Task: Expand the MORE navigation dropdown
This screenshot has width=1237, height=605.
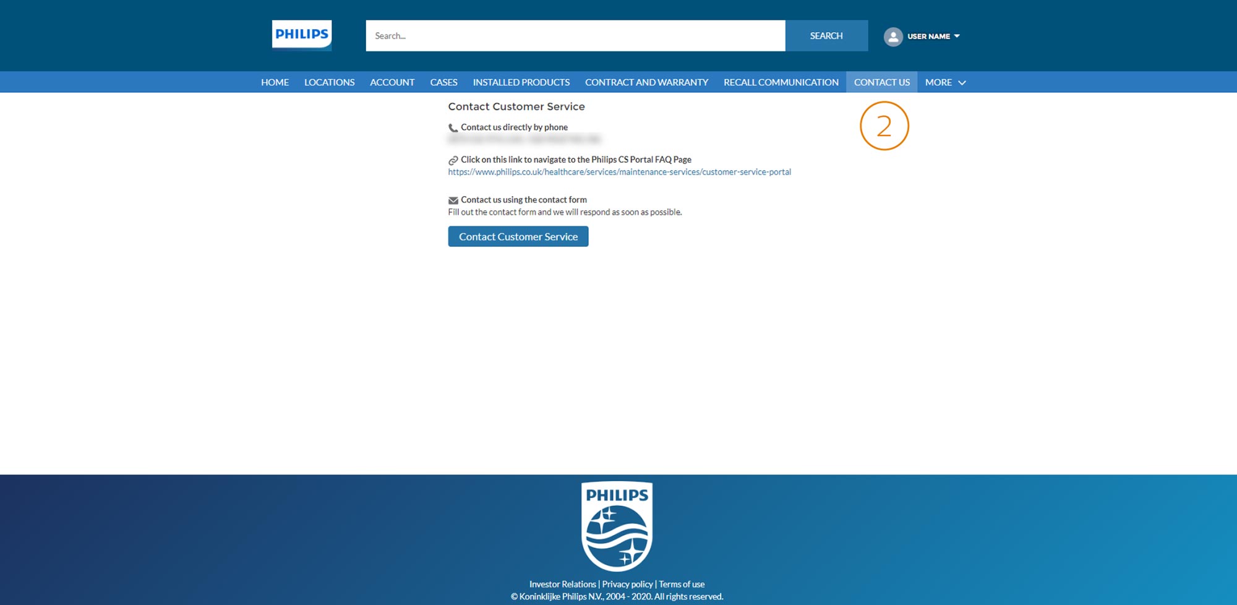Action: pos(944,82)
